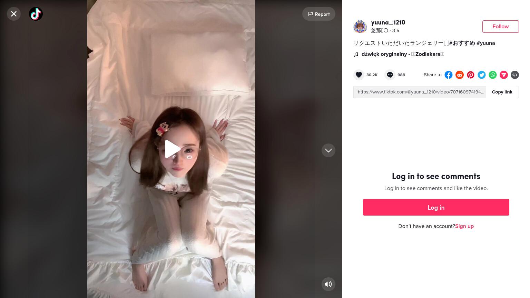530x298 pixels.
Task: Close the video viewer with X button
Action: (x=14, y=14)
